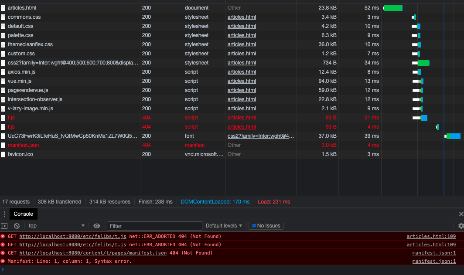Open console settings with the gear icon
This screenshot has height=275, width=464.
pyautogui.click(x=461, y=226)
